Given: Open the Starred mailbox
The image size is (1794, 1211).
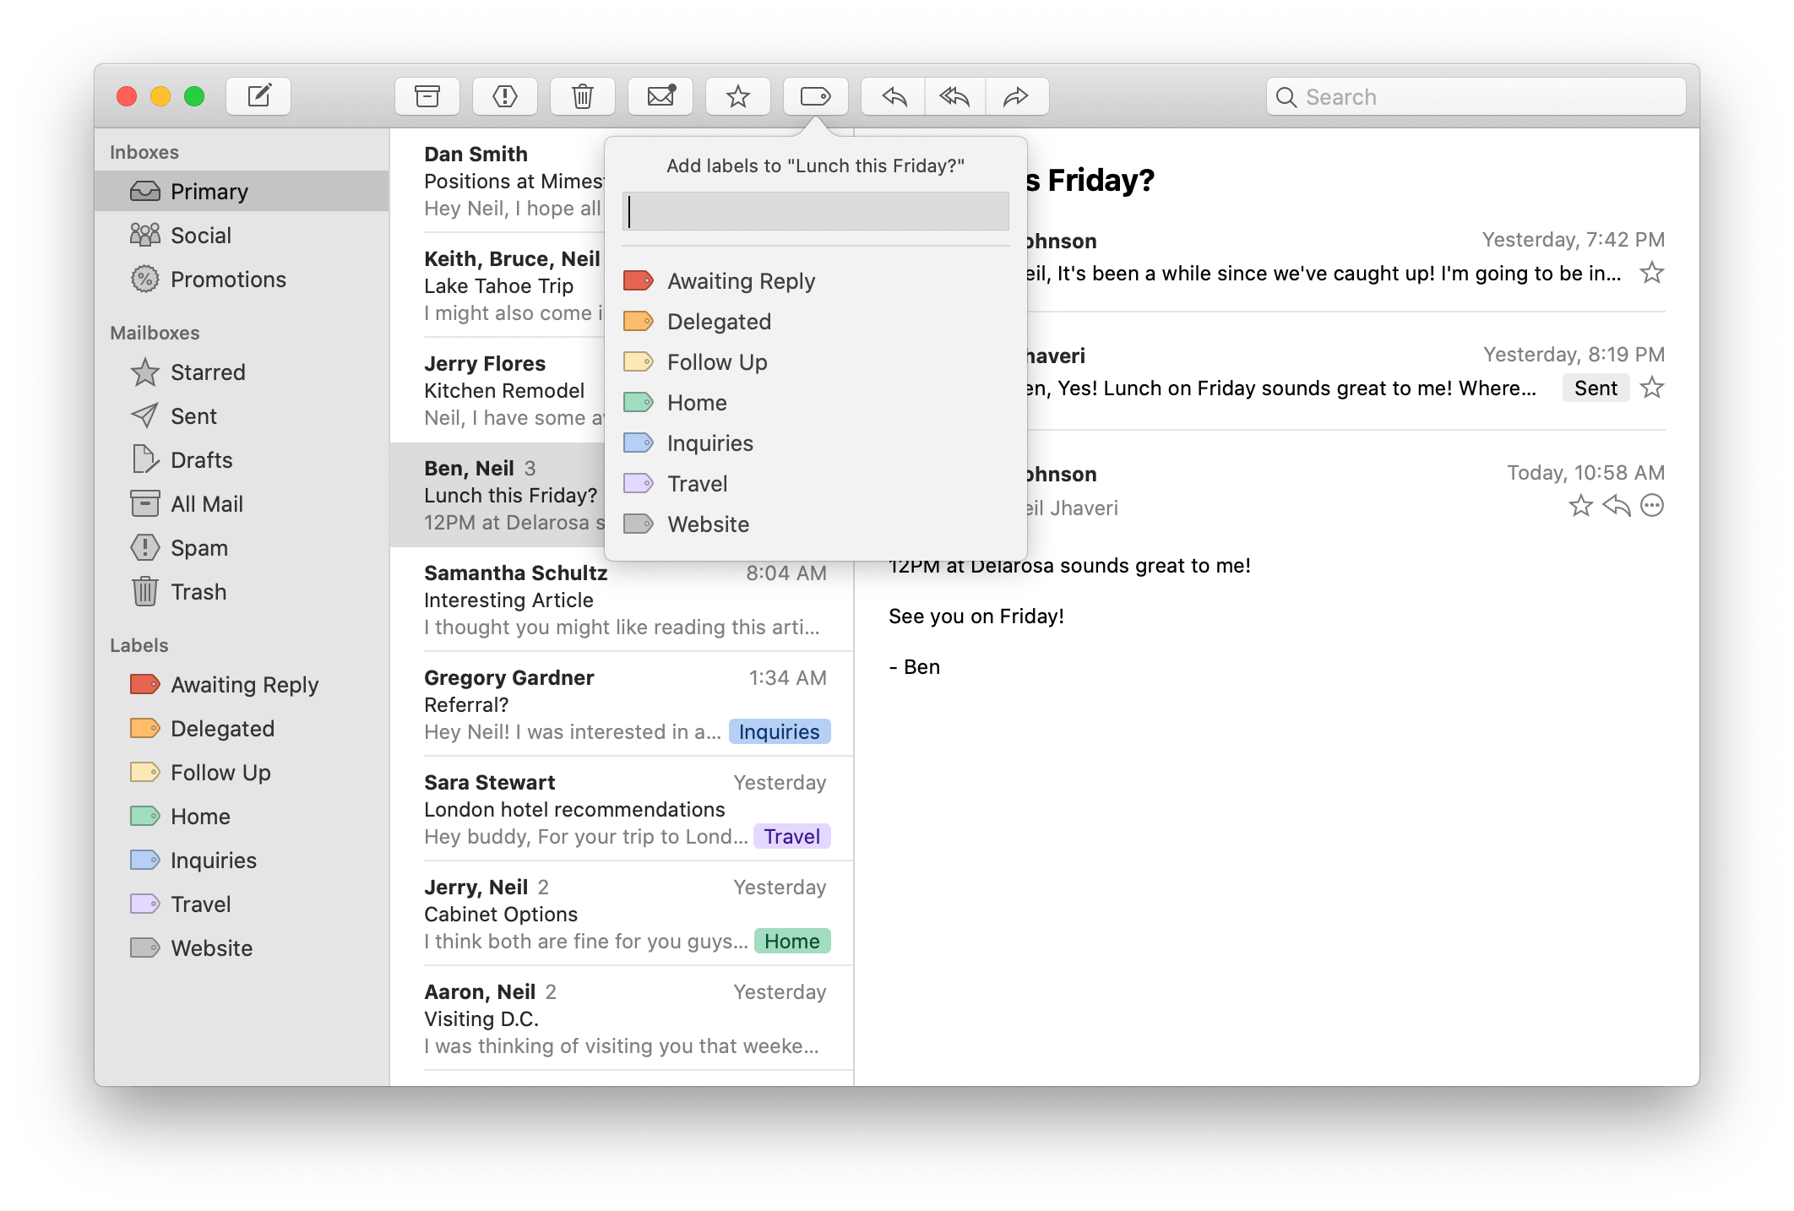Looking at the screenshot, I should pyautogui.click(x=242, y=372).
